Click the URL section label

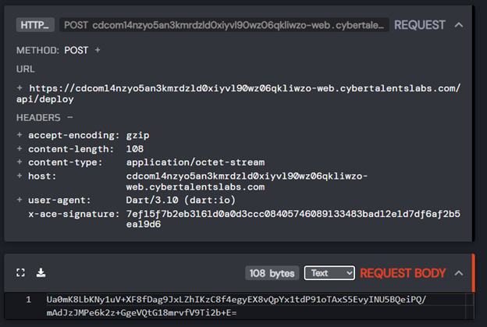click(26, 69)
